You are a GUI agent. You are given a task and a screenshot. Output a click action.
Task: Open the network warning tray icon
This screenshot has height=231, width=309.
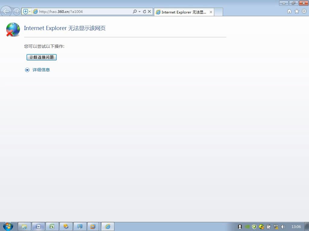point(276,227)
